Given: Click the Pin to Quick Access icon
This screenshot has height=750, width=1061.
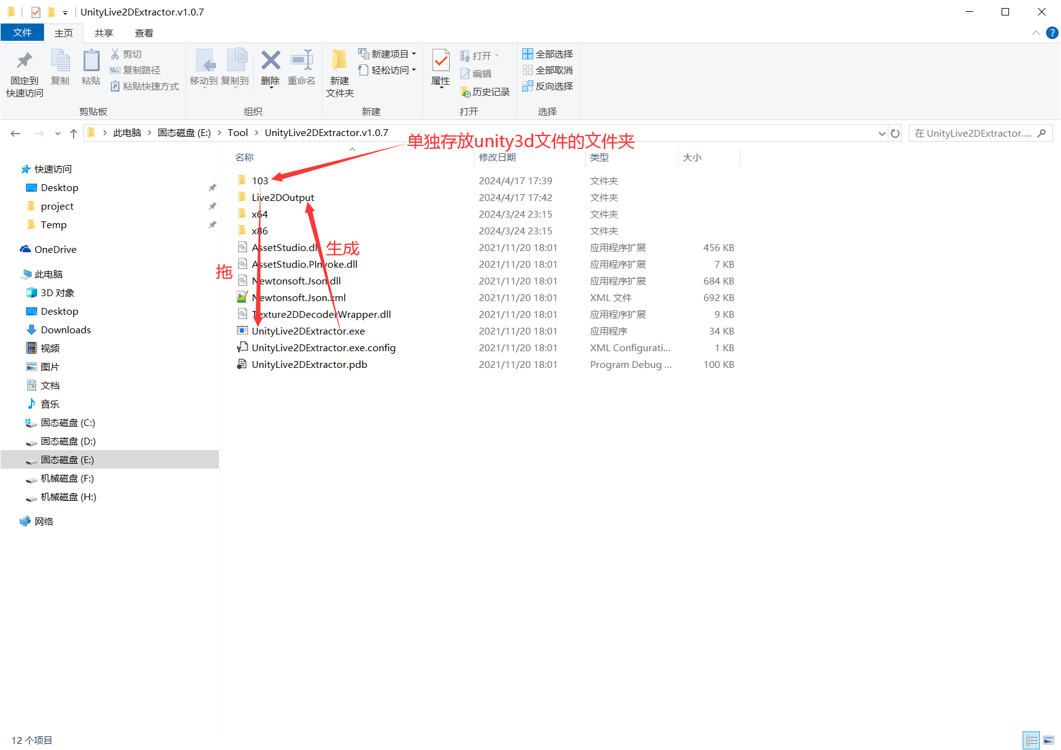Looking at the screenshot, I should click(x=25, y=61).
